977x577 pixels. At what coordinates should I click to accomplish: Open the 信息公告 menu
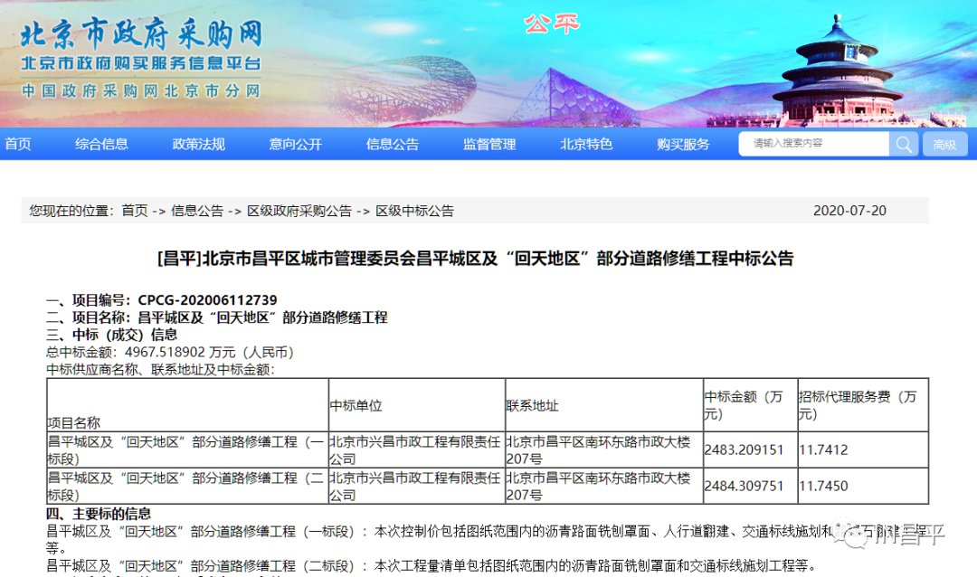(393, 144)
